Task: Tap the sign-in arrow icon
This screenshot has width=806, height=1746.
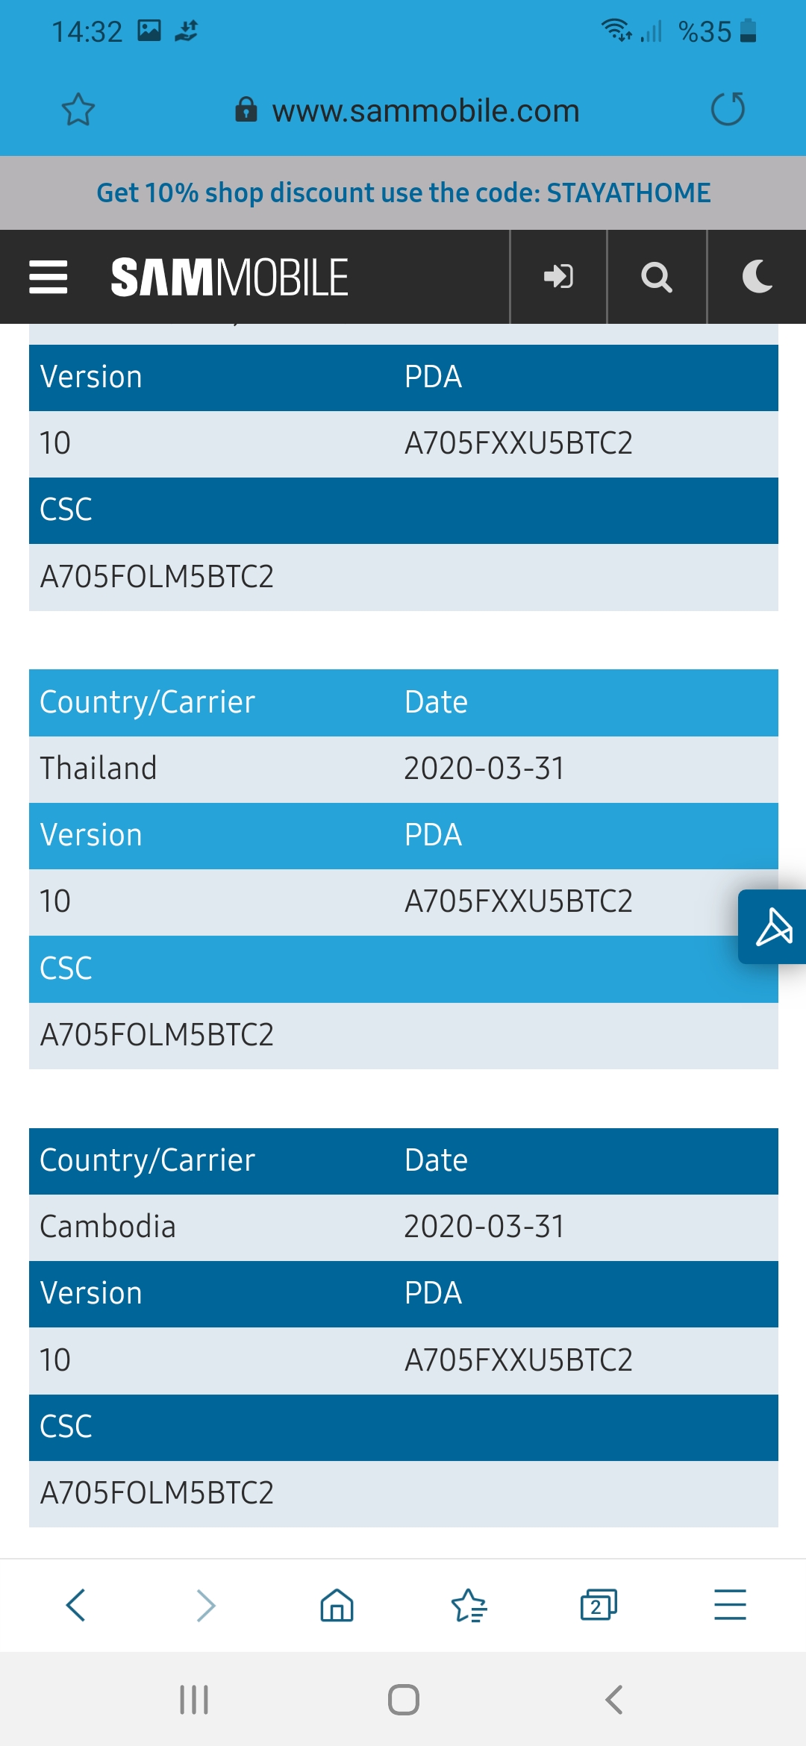Action: [558, 277]
